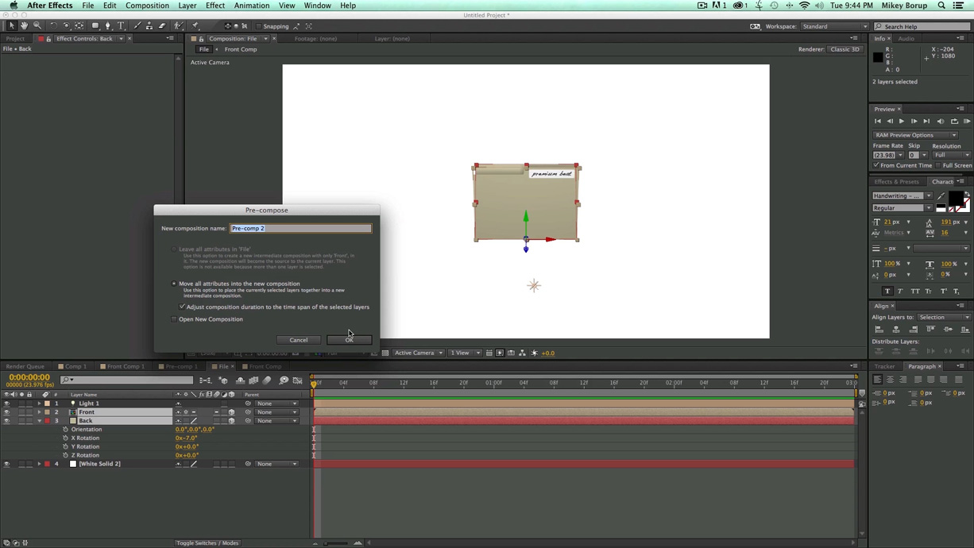Screen dimensions: 974x548
Task: Open the Active Camera view dropdown
Action: click(x=419, y=353)
